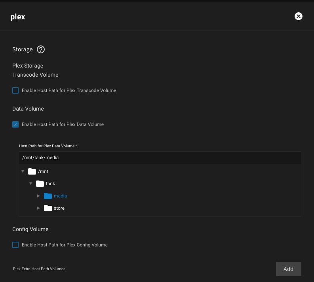The width and height of the screenshot is (314, 282).
Task: Select the media tree item label
Action: (61, 196)
